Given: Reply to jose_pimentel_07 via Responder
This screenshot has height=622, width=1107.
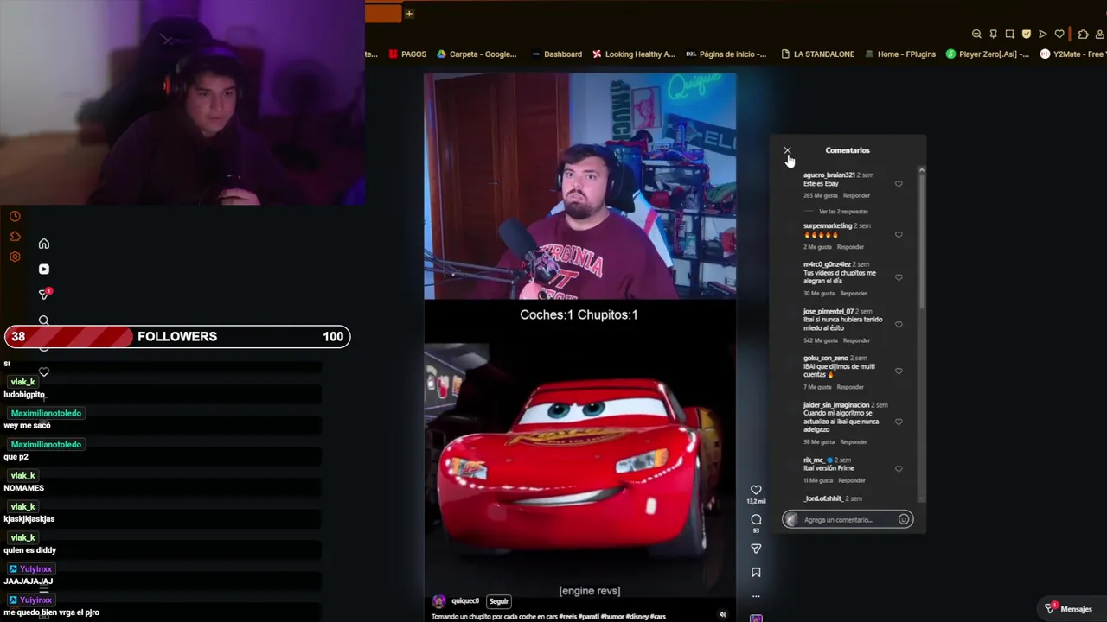Looking at the screenshot, I should tap(856, 340).
